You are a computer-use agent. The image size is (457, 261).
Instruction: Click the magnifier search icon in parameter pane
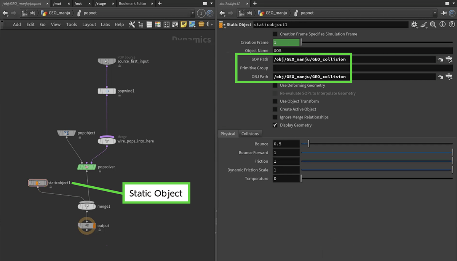pyautogui.click(x=433, y=24)
